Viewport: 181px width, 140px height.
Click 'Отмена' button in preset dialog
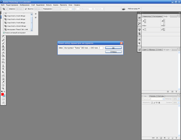113,52
